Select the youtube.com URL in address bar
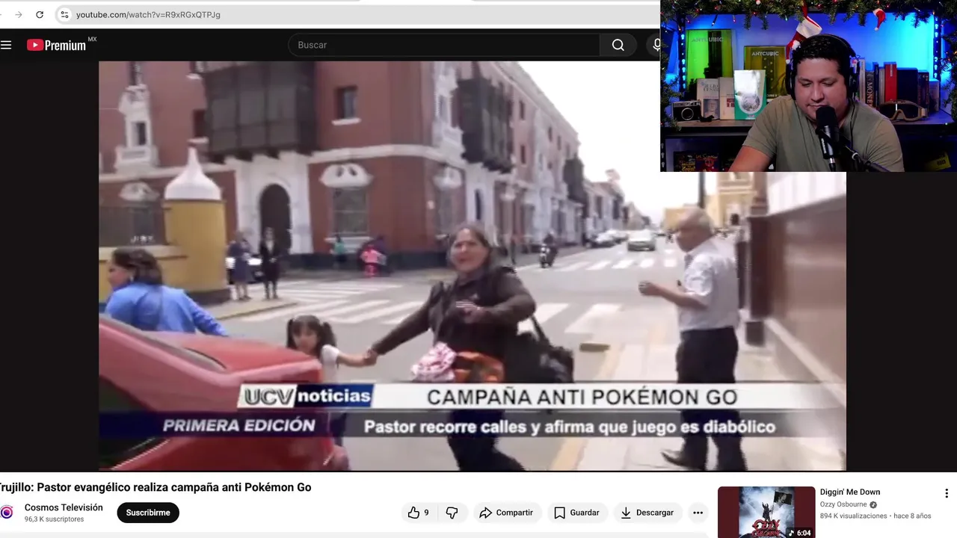Screen dimensions: 957x538 coord(148,14)
